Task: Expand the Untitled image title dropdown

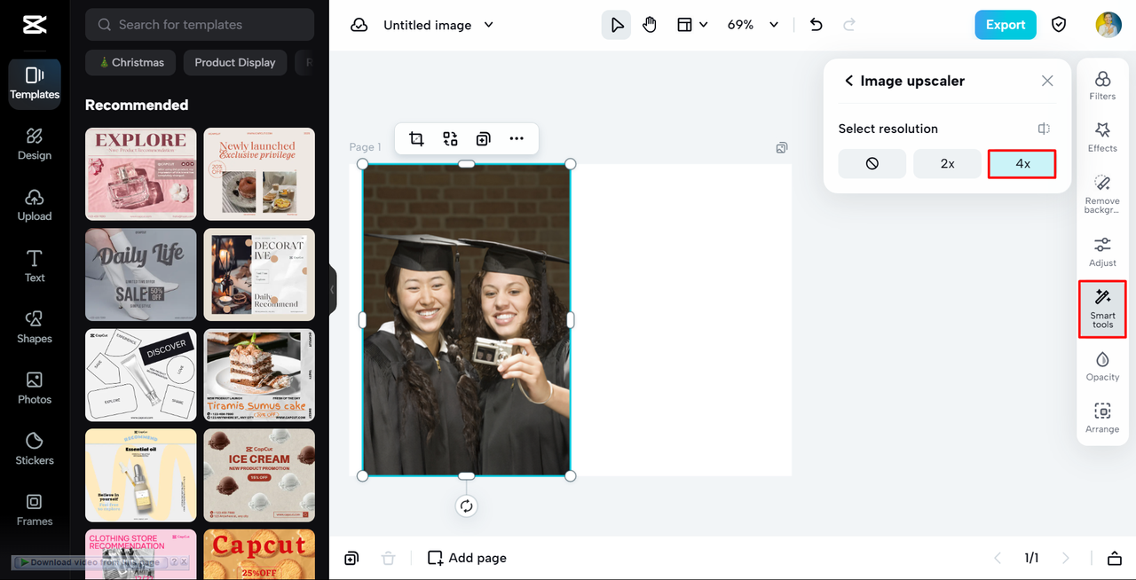Action: pyautogui.click(x=488, y=25)
